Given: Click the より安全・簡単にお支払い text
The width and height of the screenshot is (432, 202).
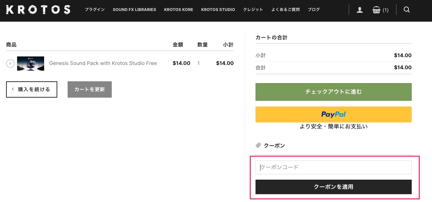Looking at the screenshot, I should pyautogui.click(x=333, y=126).
